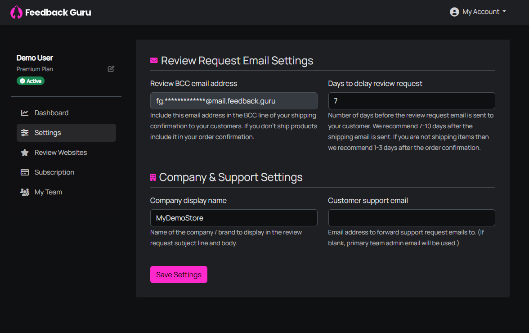Open the Subscription sidebar menu item

point(66,172)
